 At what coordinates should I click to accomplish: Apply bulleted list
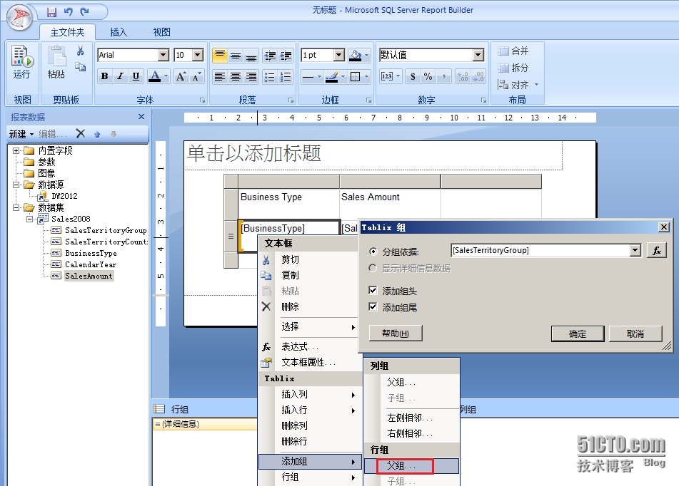pyautogui.click(x=270, y=77)
